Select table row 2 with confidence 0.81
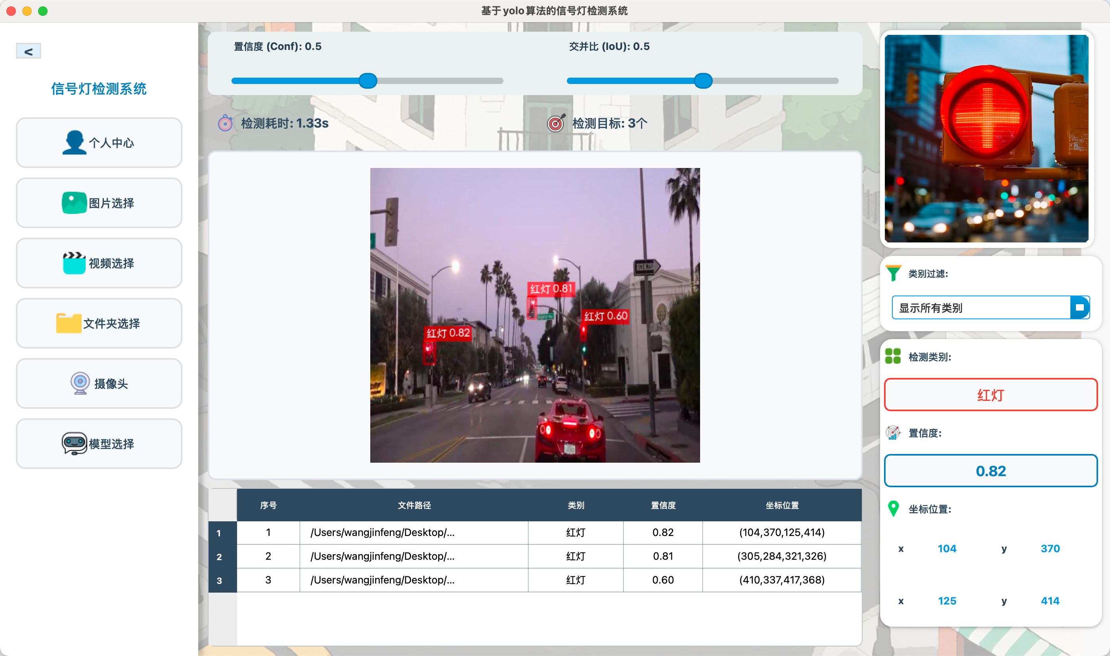The image size is (1110, 656). 662,556
